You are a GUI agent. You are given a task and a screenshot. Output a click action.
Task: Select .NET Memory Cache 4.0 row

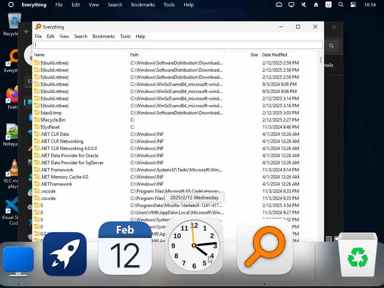coord(175,177)
